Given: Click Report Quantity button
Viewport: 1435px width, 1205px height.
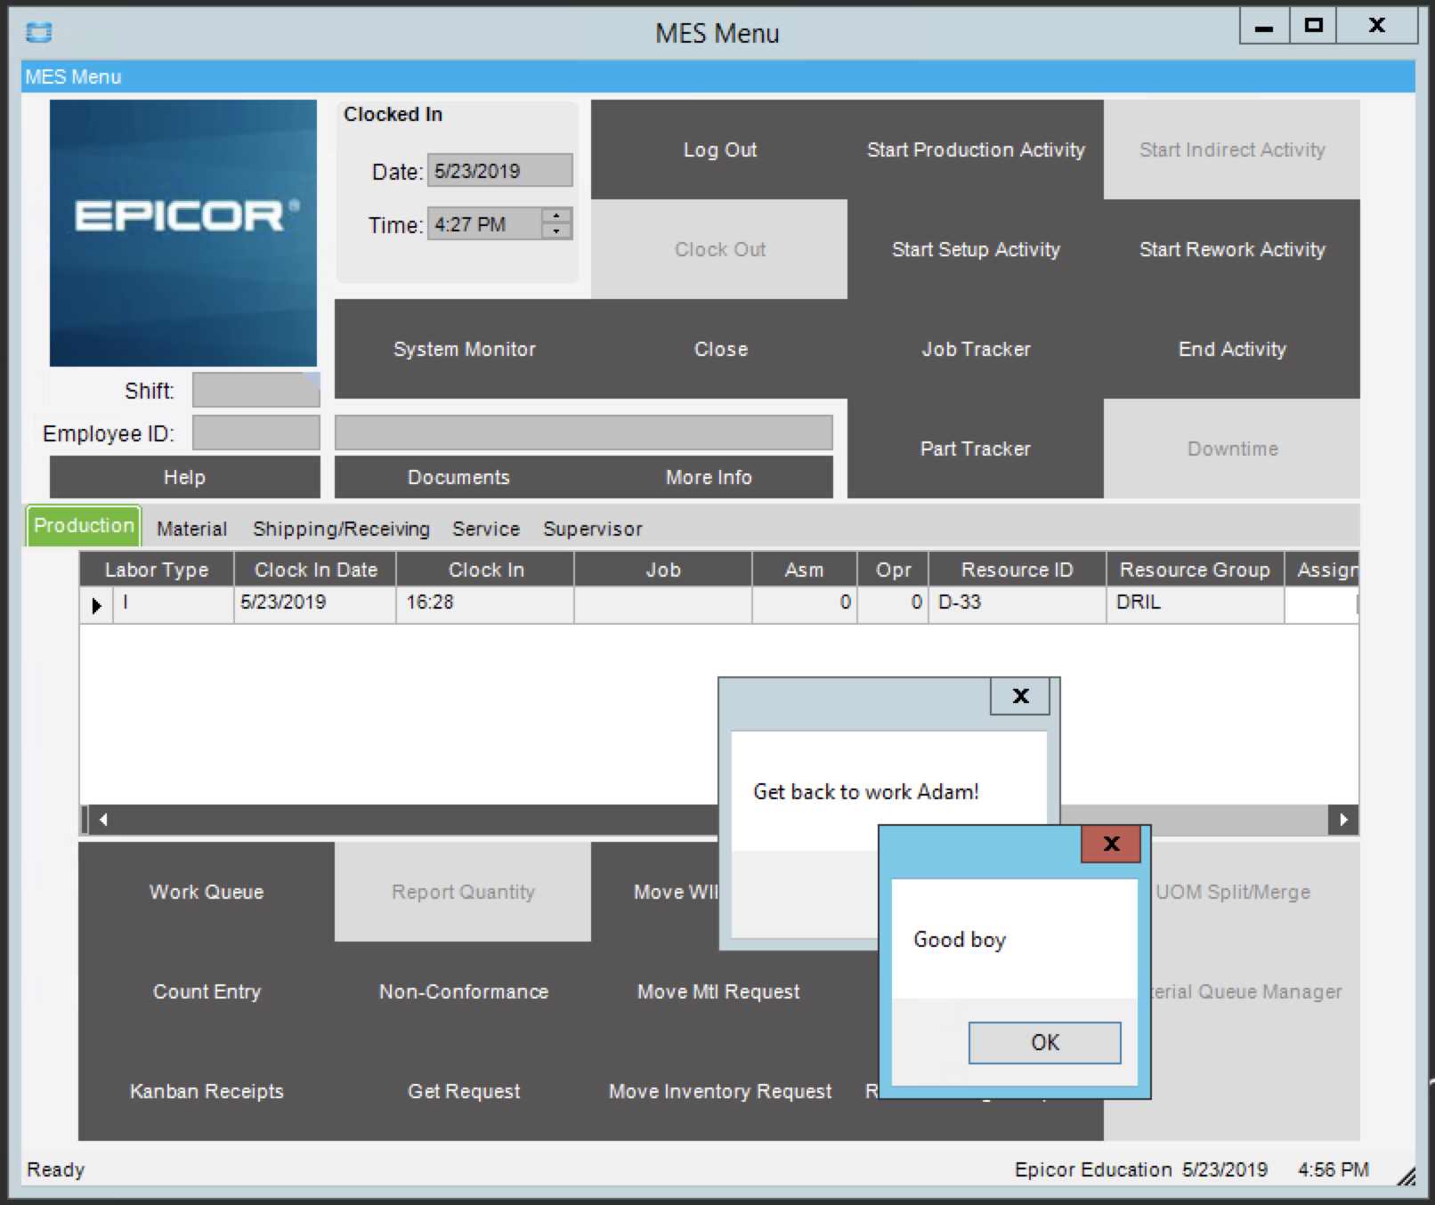Looking at the screenshot, I should 463,892.
